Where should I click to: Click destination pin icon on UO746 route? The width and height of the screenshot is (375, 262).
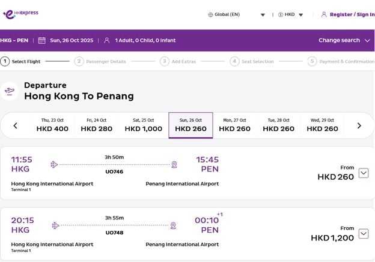coord(174,165)
